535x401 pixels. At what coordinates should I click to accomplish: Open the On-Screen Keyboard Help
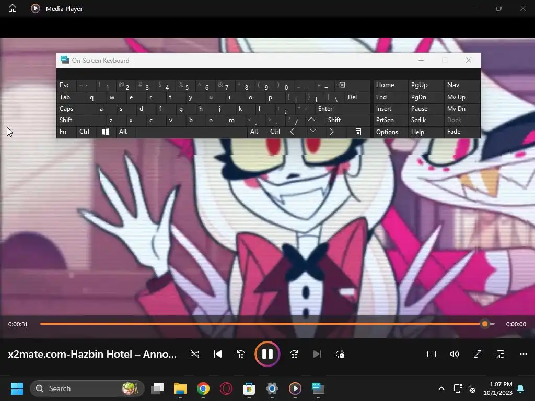[426, 132]
